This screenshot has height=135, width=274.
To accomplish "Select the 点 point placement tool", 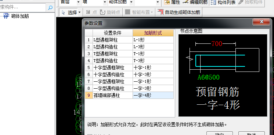I will tap(91, 12).
